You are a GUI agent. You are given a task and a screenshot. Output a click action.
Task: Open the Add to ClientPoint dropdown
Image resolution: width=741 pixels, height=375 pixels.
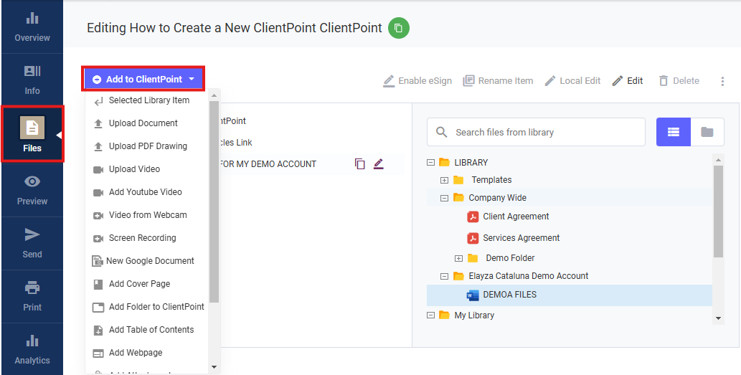click(x=143, y=80)
